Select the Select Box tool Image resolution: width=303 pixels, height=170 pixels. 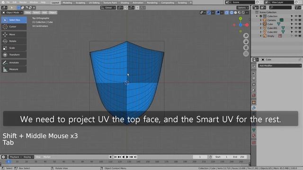tap(14, 20)
